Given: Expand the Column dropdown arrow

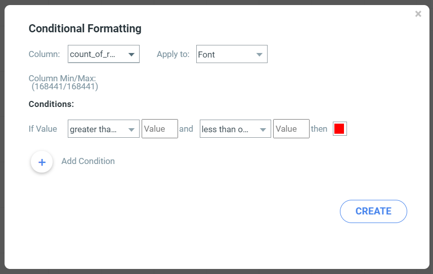Looking at the screenshot, I should (x=132, y=54).
